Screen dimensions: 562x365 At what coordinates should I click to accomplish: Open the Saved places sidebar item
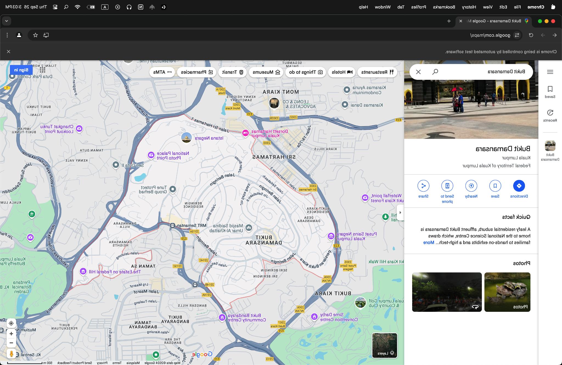click(550, 92)
